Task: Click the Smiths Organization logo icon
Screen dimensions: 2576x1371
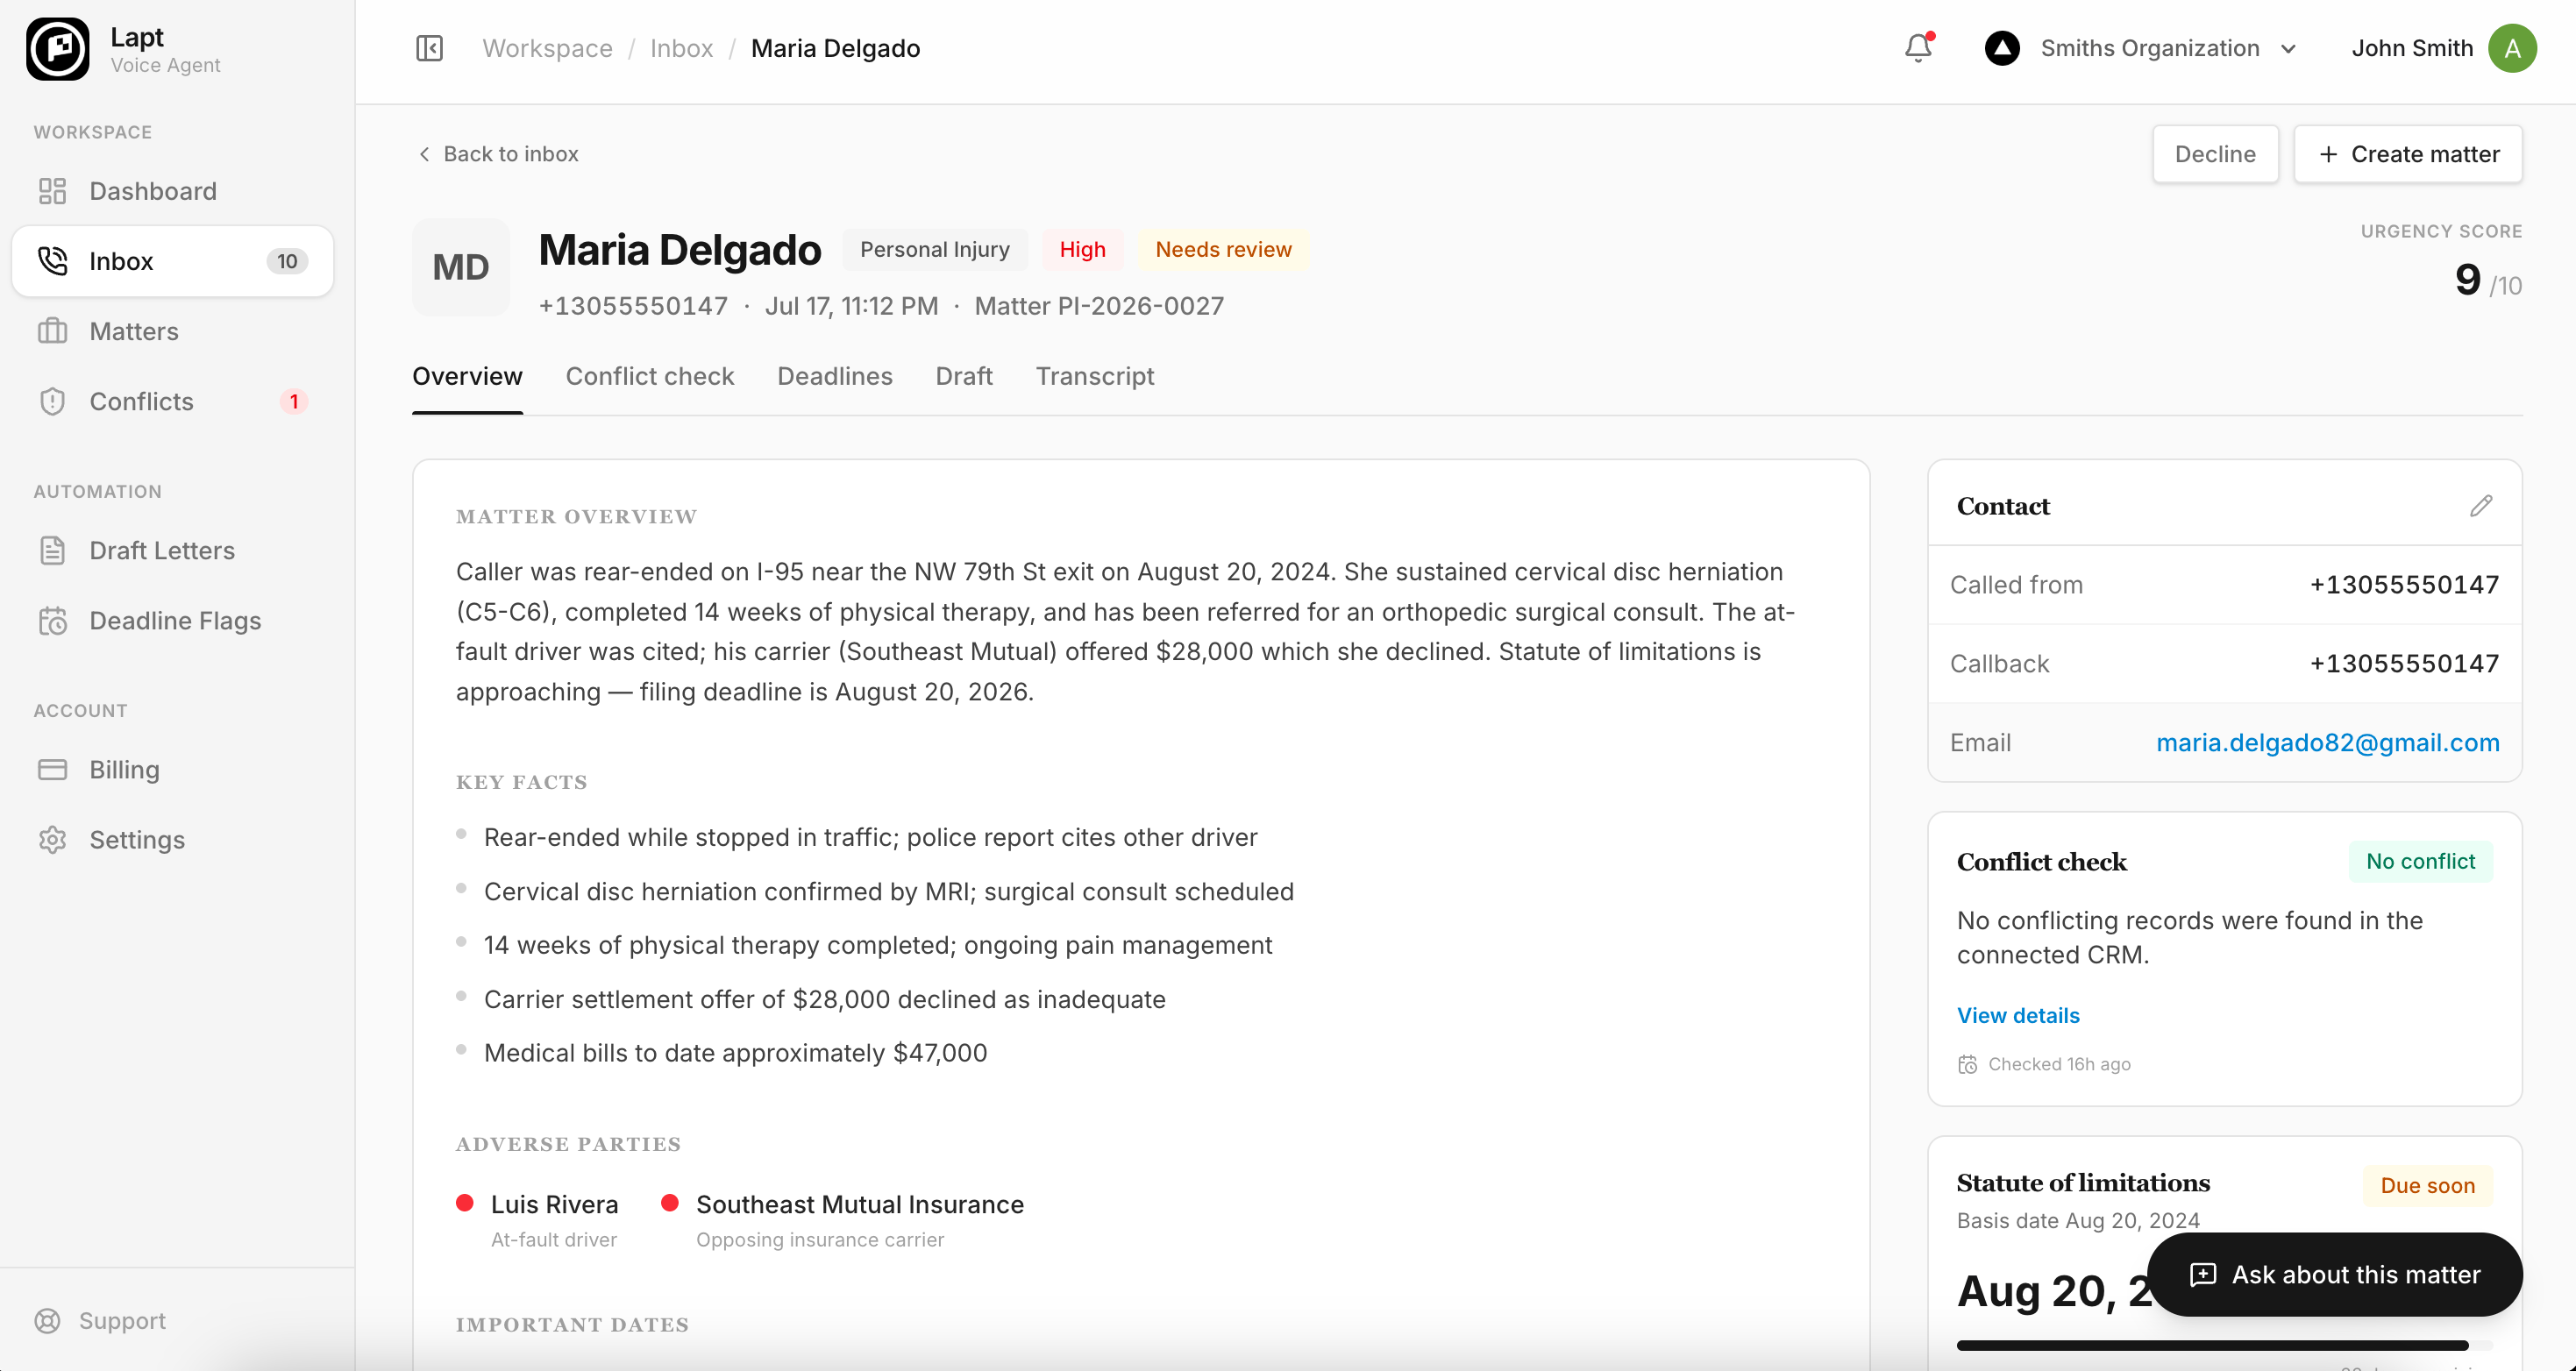Action: point(2002,48)
